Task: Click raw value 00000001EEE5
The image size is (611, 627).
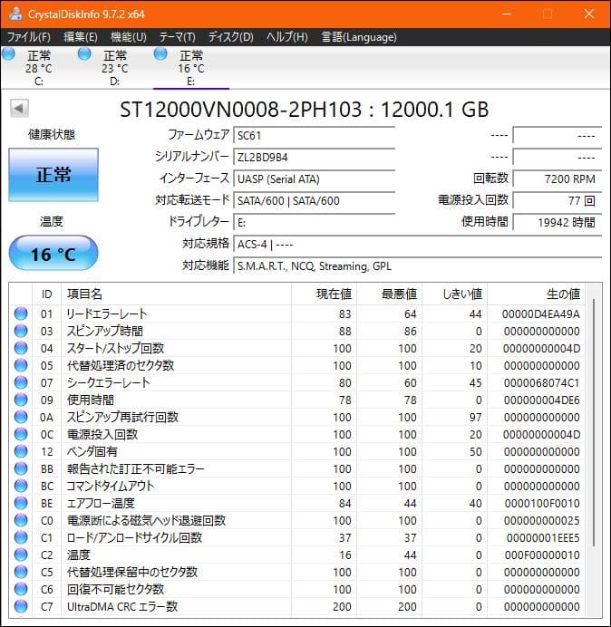Action: (x=543, y=537)
